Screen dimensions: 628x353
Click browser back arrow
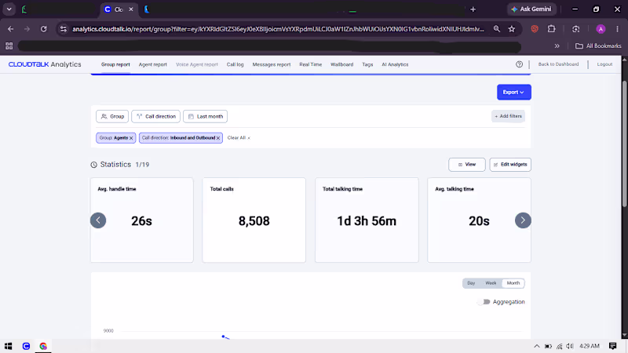pyautogui.click(x=10, y=29)
